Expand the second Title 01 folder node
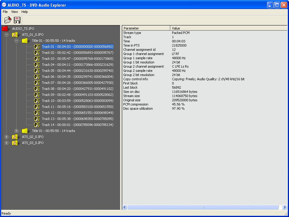The image size is (289, 217). (17, 131)
